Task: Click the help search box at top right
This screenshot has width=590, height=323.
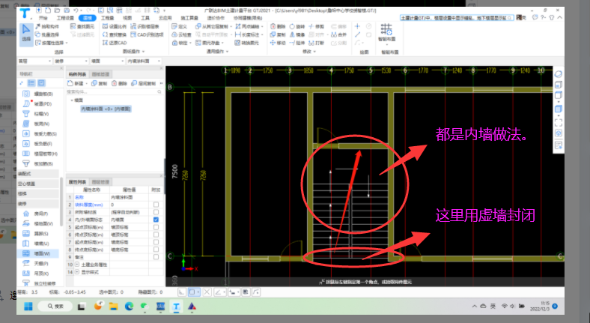Action: click(x=457, y=18)
